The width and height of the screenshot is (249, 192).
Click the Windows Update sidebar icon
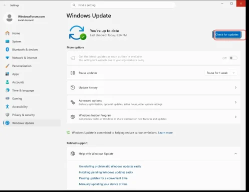[x=8, y=123]
